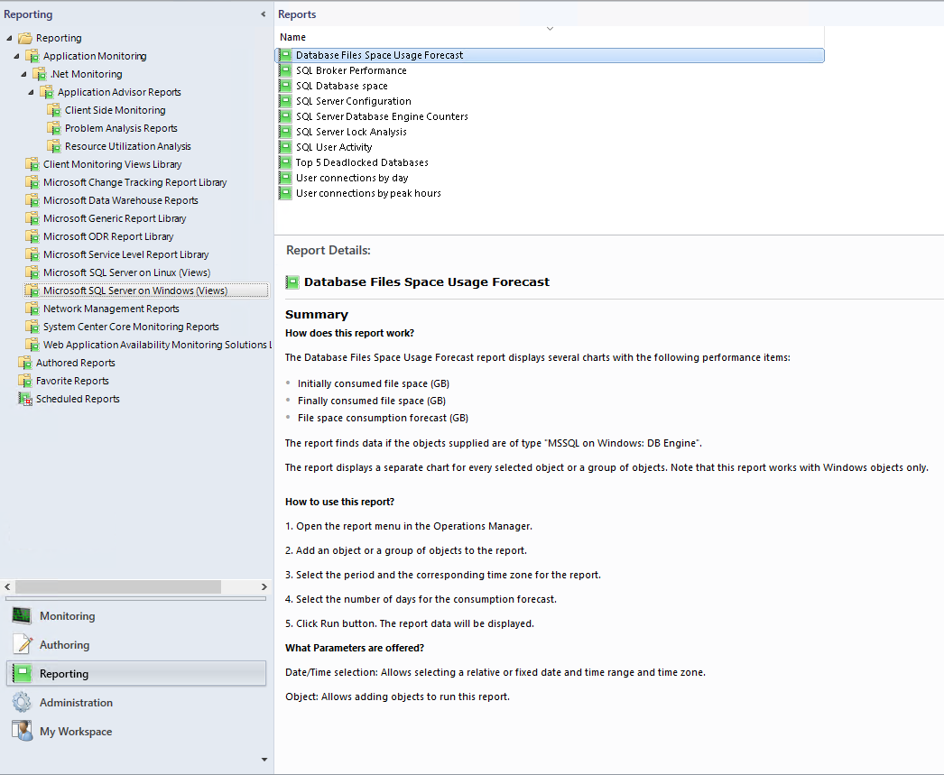This screenshot has width=944, height=775.
Task: Switch to the Authoring workspace
Action: (x=136, y=644)
